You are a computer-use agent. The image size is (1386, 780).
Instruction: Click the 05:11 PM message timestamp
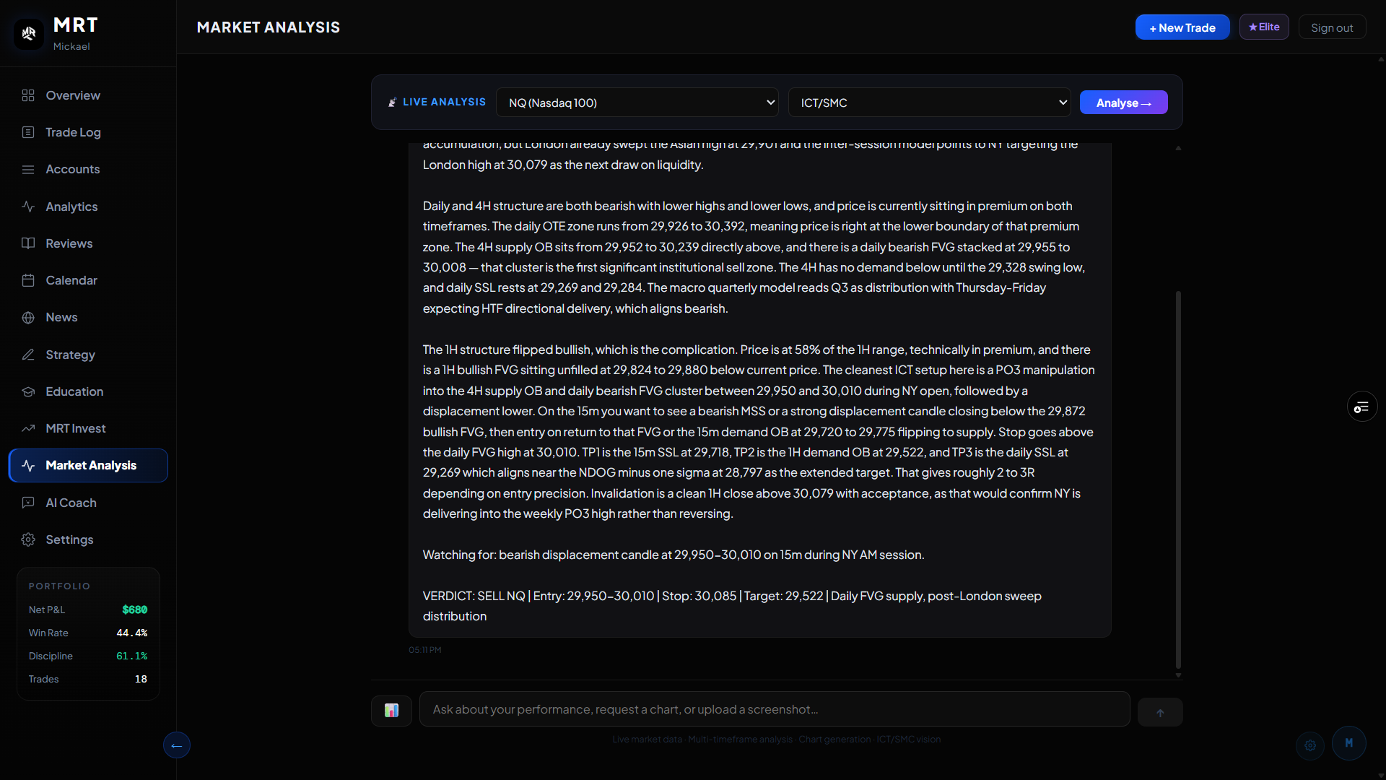point(425,650)
